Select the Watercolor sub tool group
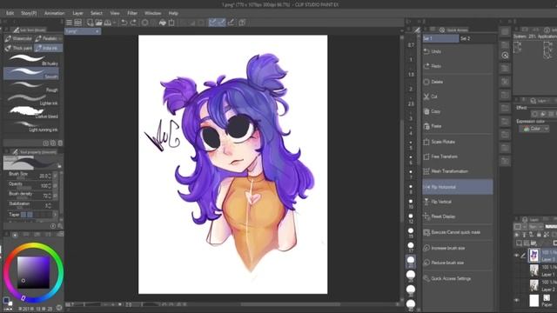Screen dimensions: 557x313 pos(18,38)
